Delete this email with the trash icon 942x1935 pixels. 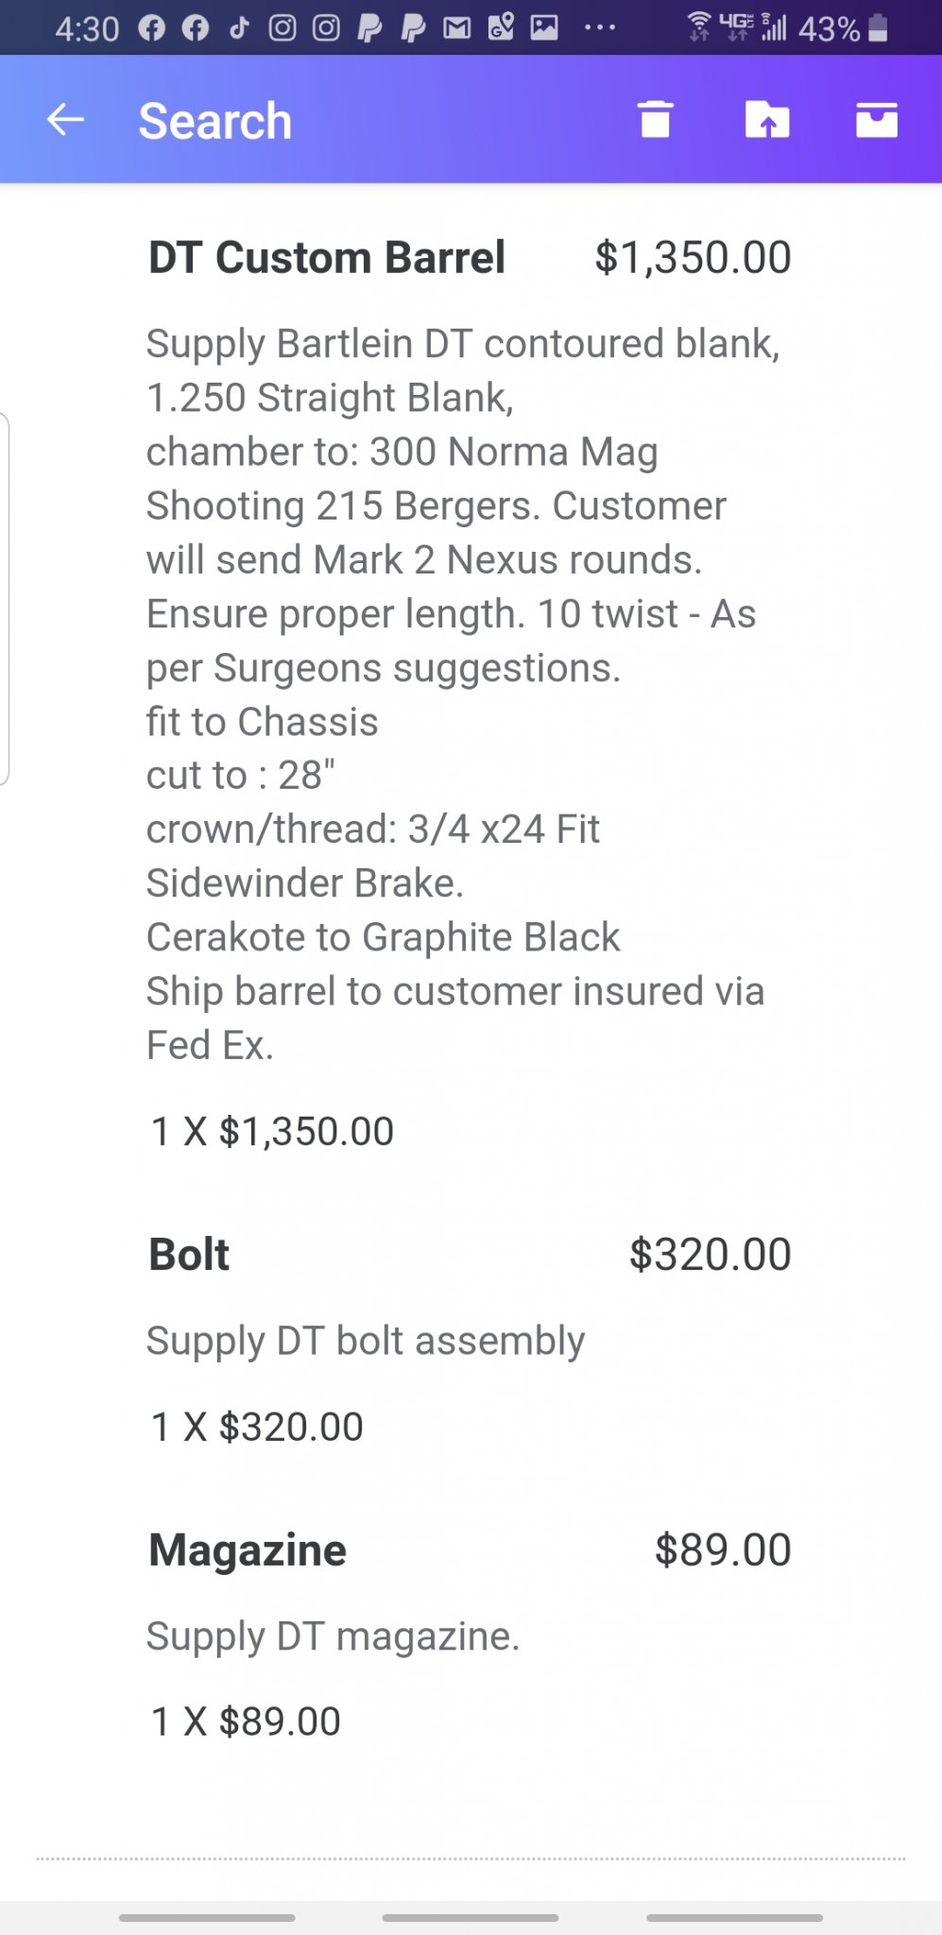point(655,120)
